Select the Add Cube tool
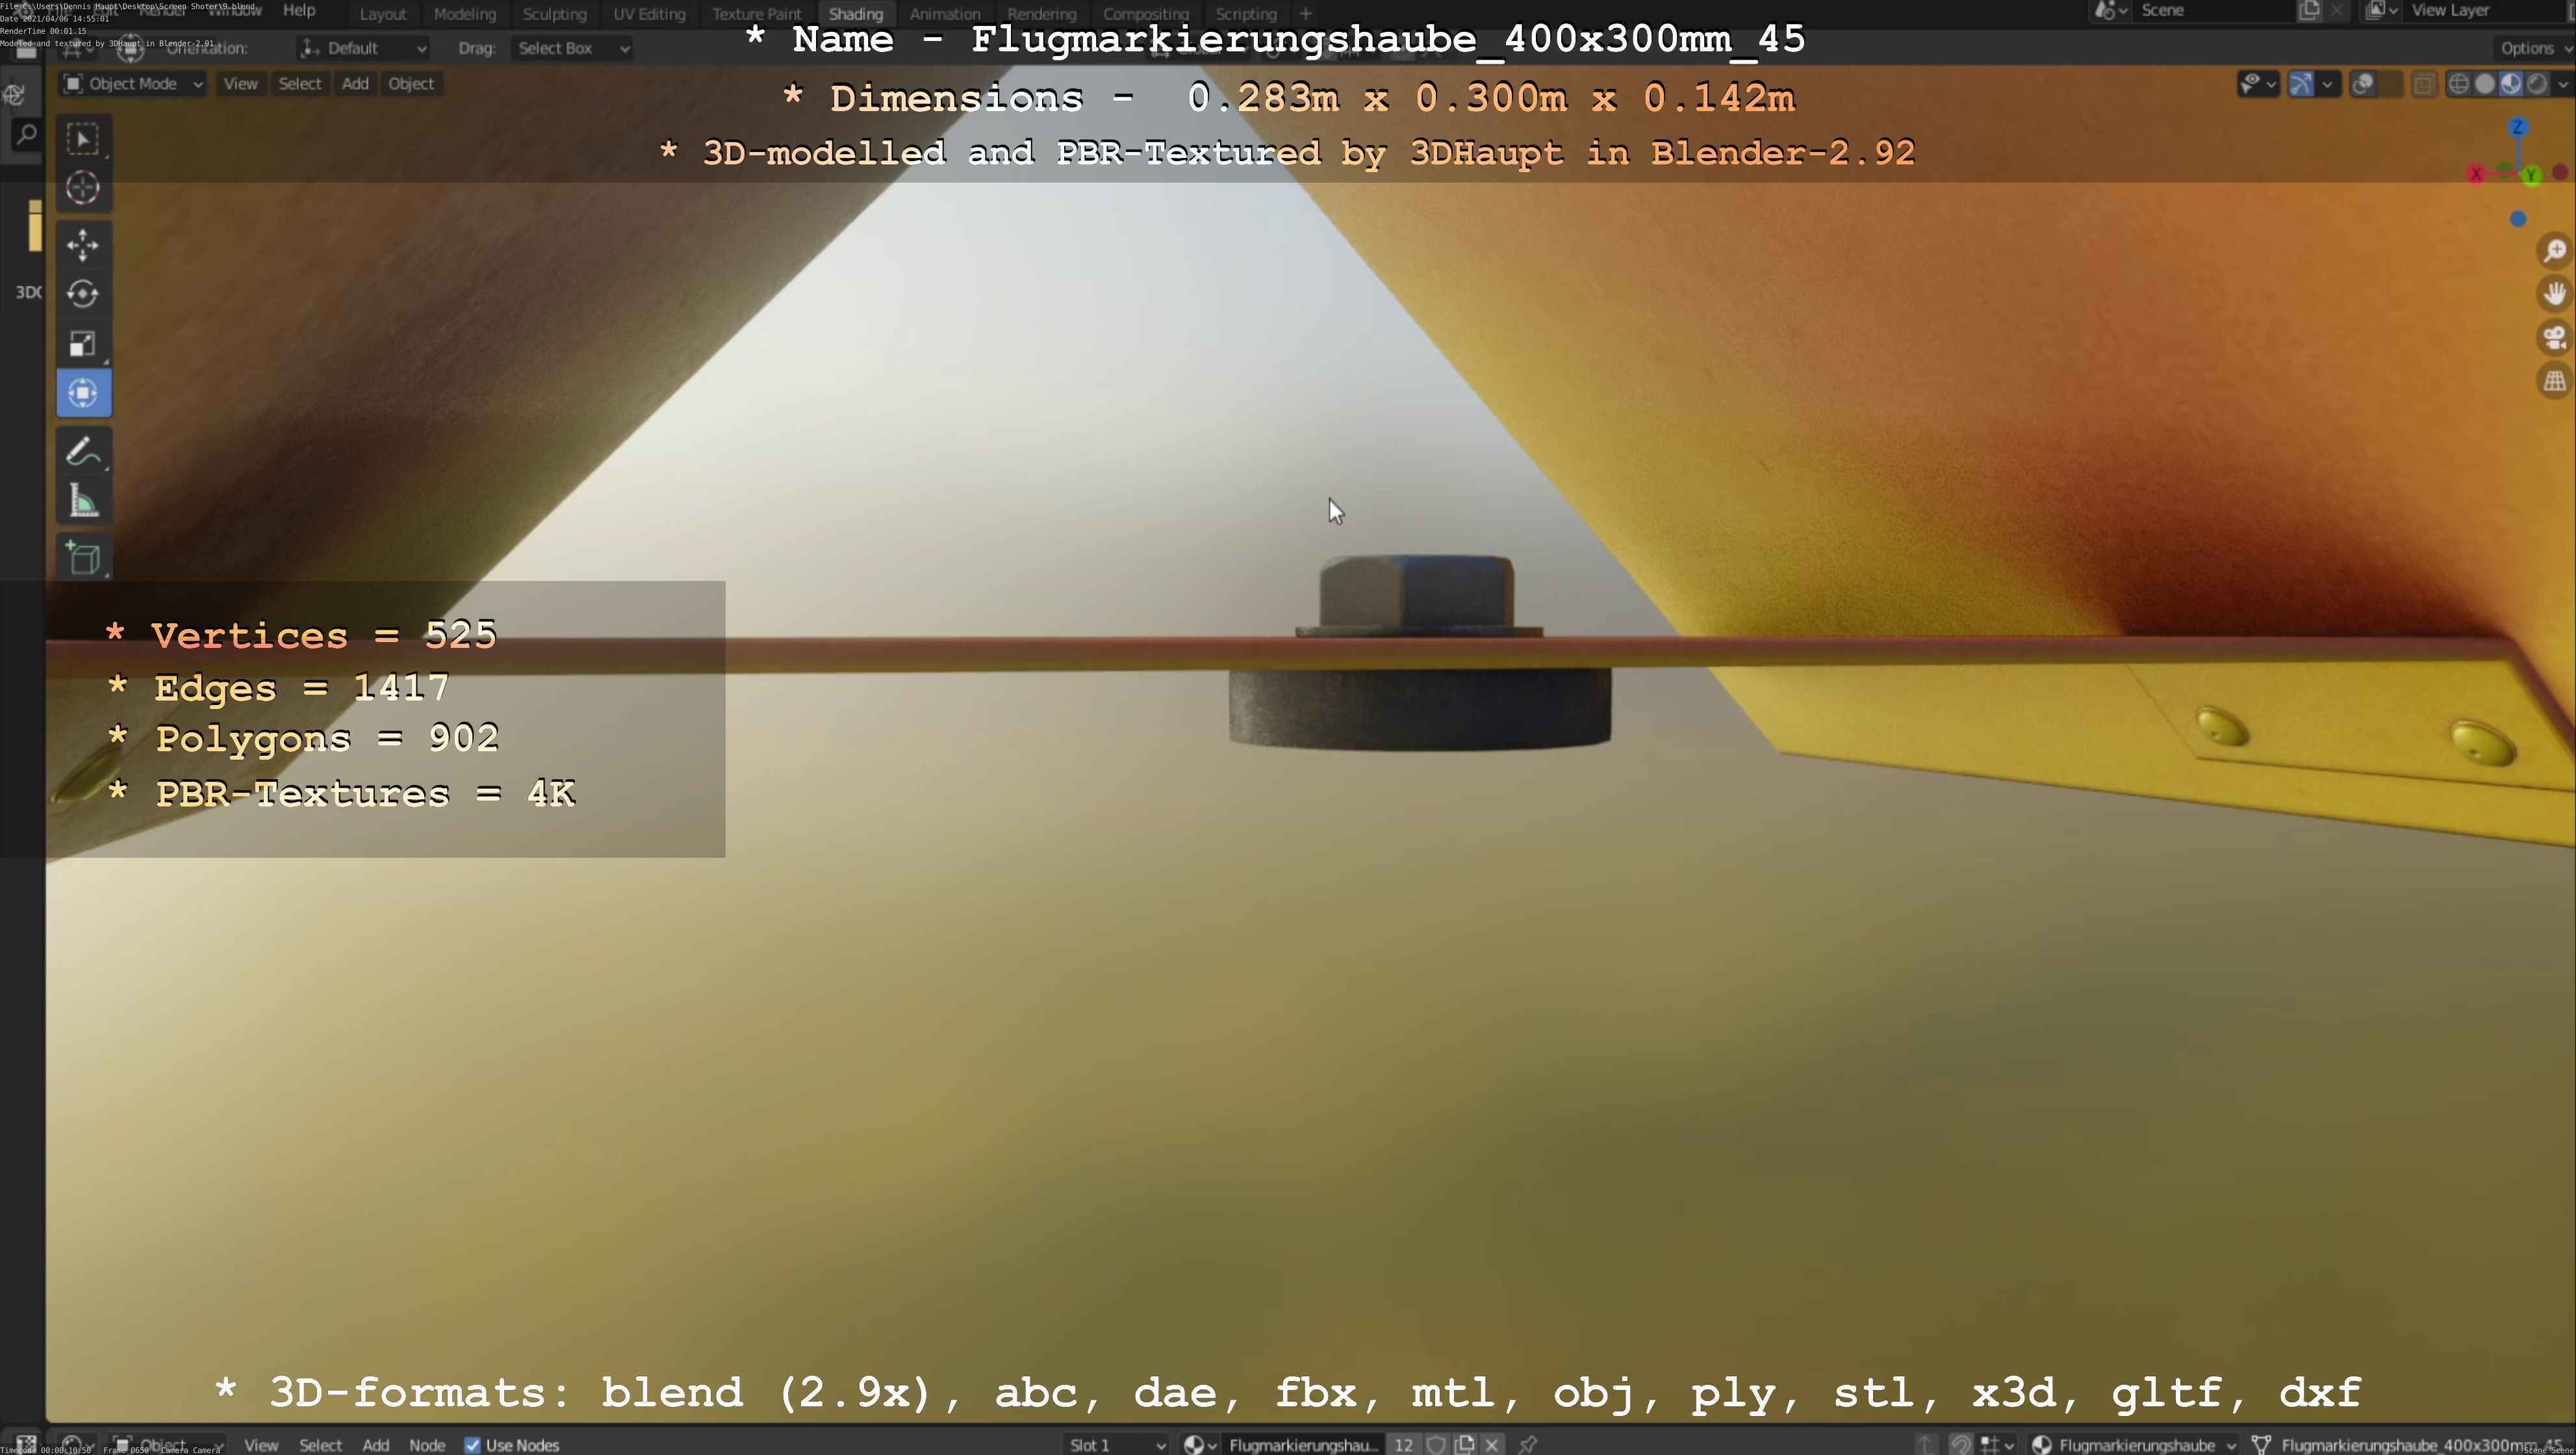Viewport: 2576px width, 1455px height. coord(83,558)
